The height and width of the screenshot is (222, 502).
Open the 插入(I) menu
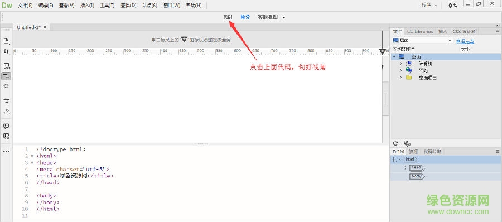coord(87,6)
